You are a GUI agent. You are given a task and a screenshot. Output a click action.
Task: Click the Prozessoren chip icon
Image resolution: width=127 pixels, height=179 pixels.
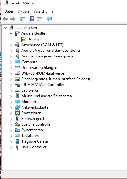point(17,113)
